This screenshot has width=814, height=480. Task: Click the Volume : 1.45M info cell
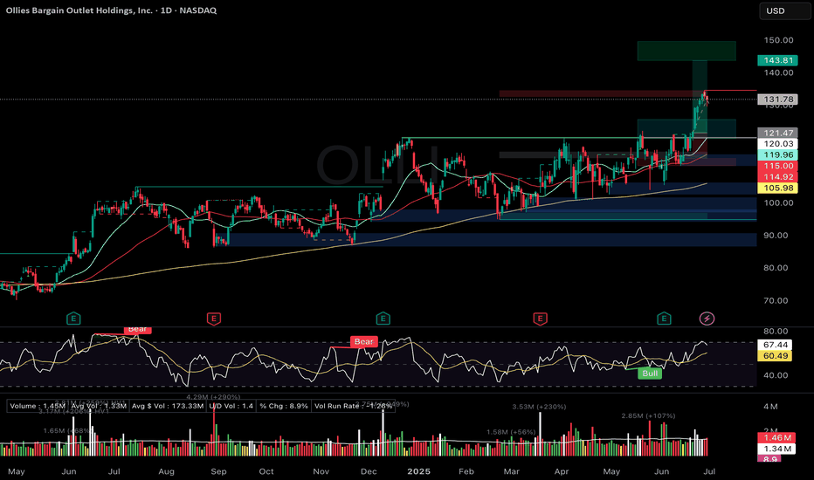click(x=38, y=406)
